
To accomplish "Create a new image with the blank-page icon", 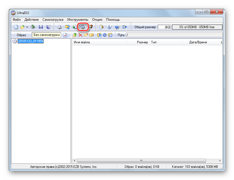I will pos(16,27).
